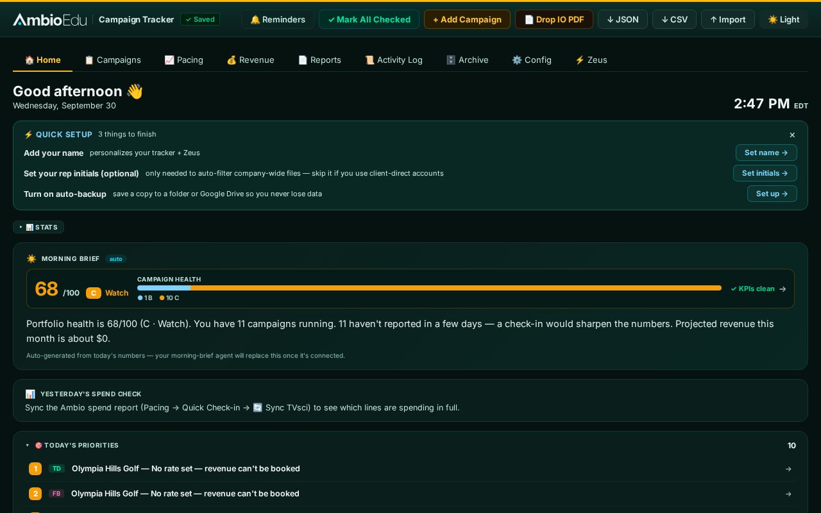
Task: Click the Morning Brief sun icon
Action: [31, 259]
